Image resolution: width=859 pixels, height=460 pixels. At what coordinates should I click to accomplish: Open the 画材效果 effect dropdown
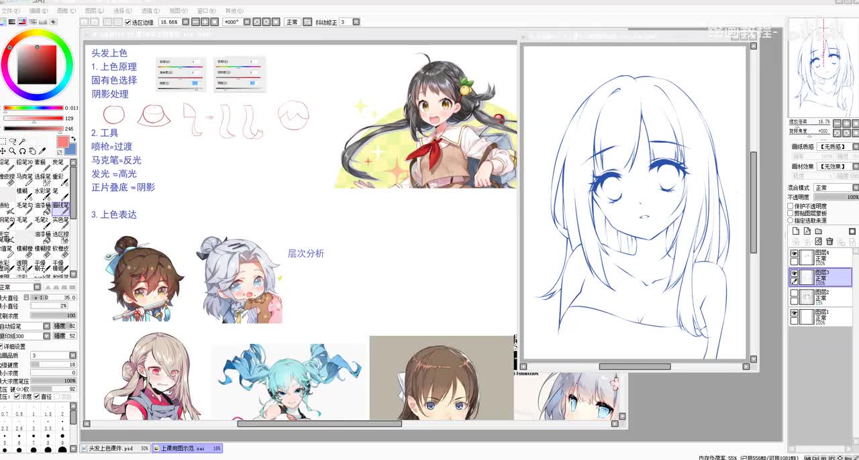[856, 166]
